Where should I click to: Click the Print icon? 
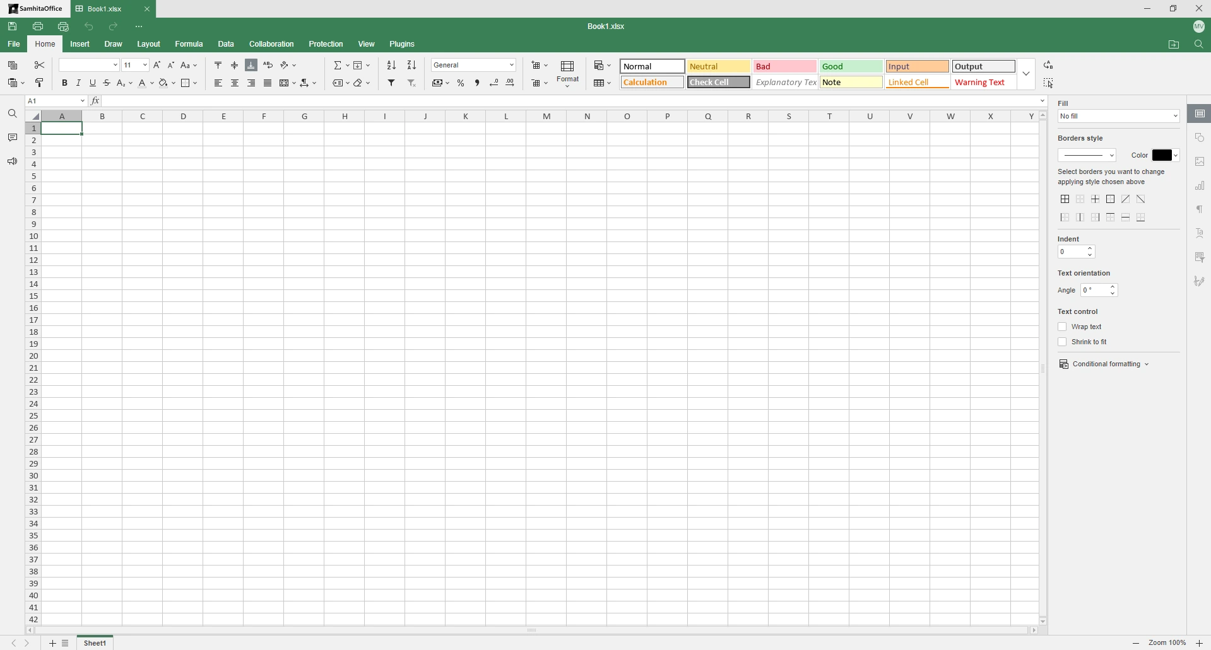coord(38,26)
